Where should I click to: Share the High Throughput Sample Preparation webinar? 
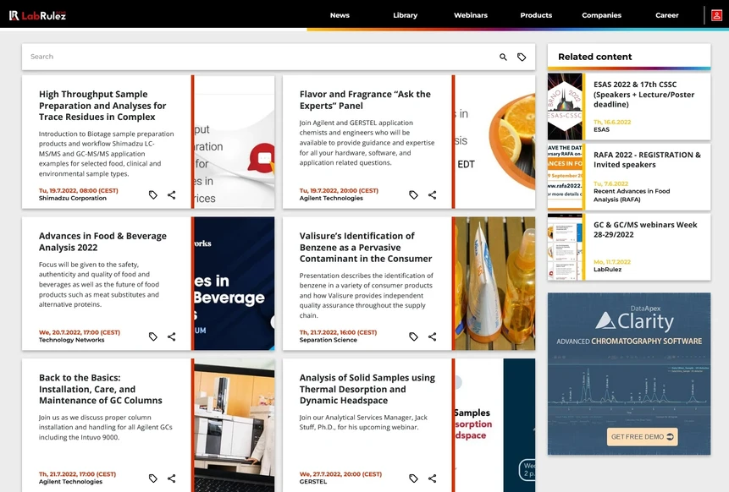coord(172,195)
